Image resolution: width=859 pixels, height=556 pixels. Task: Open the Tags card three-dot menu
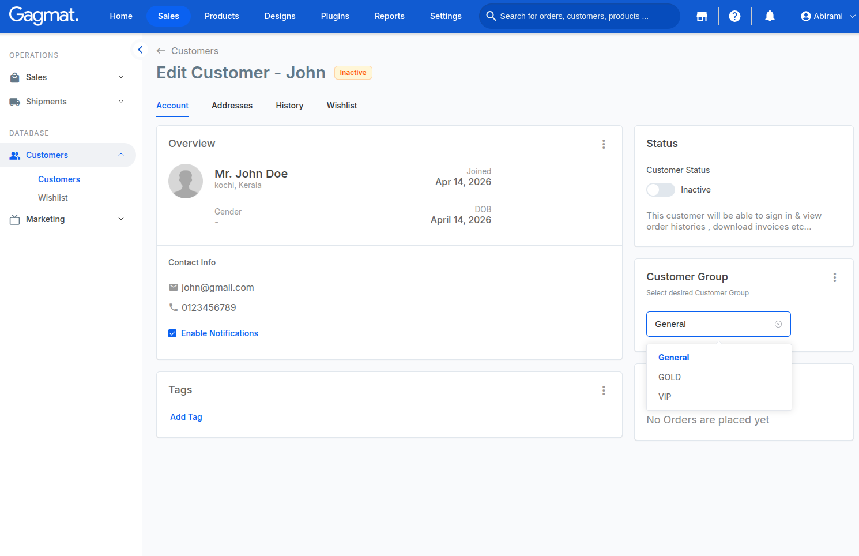(x=604, y=390)
